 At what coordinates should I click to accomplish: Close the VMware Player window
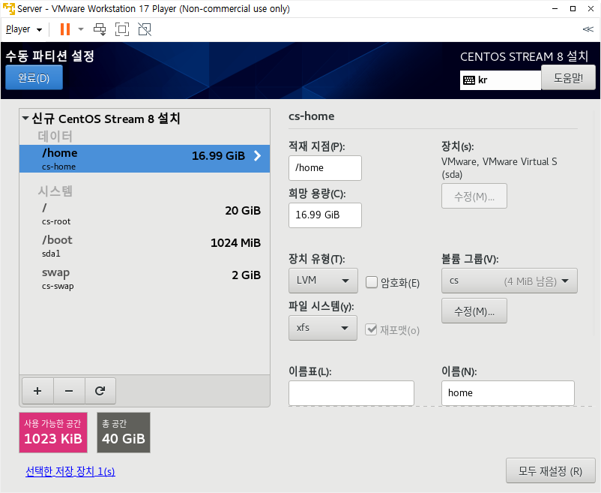click(x=591, y=8)
